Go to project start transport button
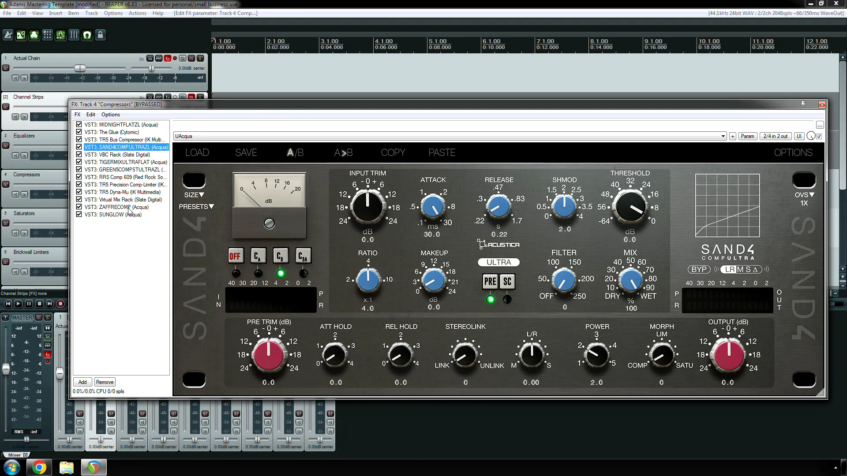847x476 pixels. click(x=8, y=304)
